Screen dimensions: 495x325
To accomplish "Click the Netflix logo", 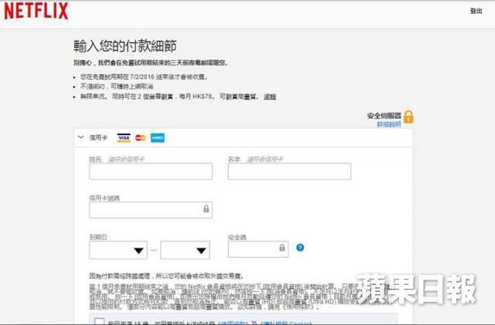I will 36,11.
